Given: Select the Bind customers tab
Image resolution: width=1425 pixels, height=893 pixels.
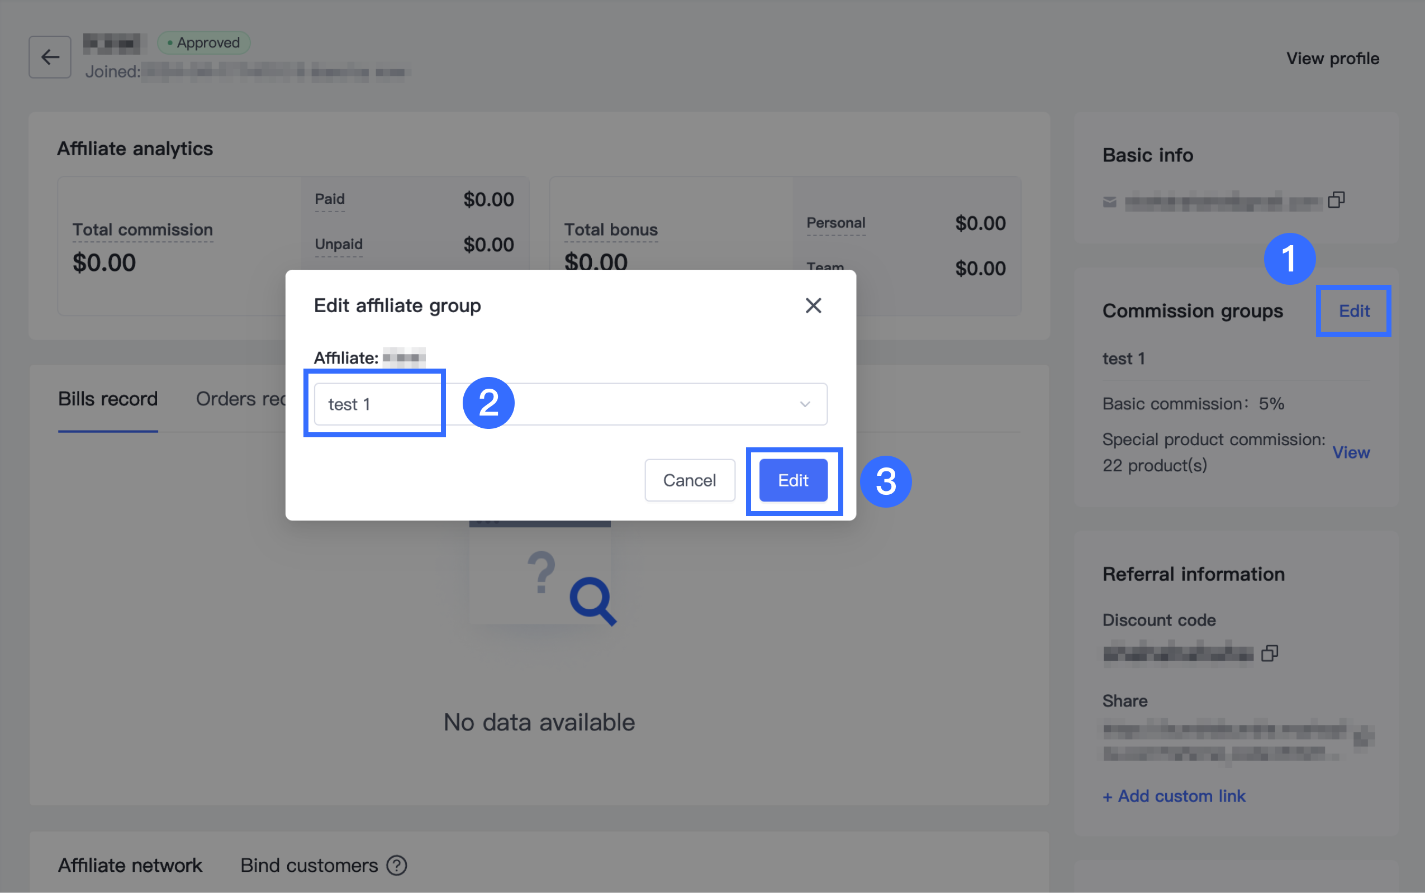Looking at the screenshot, I should pos(308,865).
